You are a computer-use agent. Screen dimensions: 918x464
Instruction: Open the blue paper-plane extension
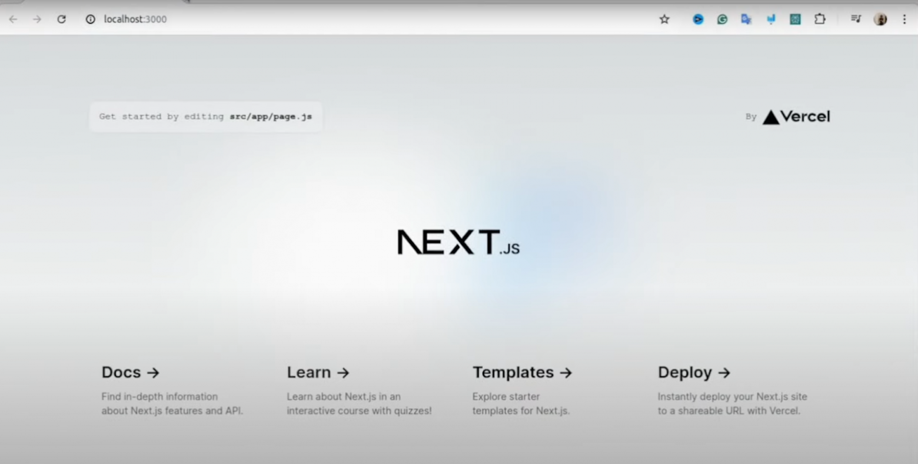tap(698, 19)
